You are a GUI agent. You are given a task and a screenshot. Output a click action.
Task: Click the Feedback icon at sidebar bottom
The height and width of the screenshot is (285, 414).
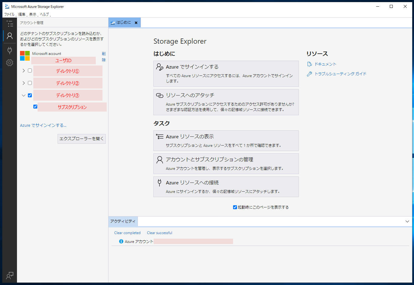(10, 275)
